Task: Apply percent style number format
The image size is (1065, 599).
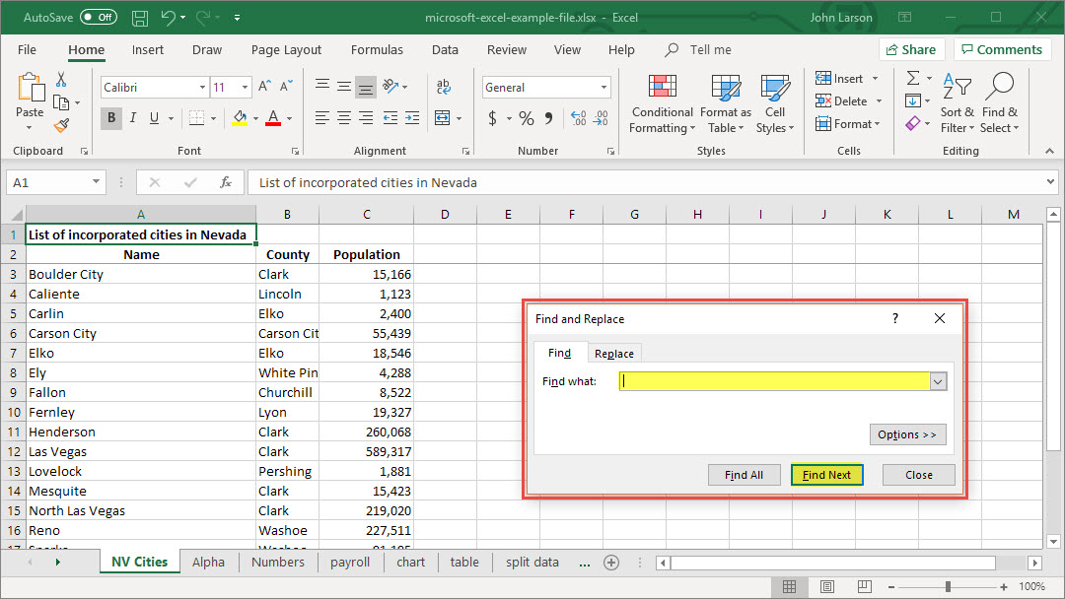Action: pyautogui.click(x=527, y=118)
